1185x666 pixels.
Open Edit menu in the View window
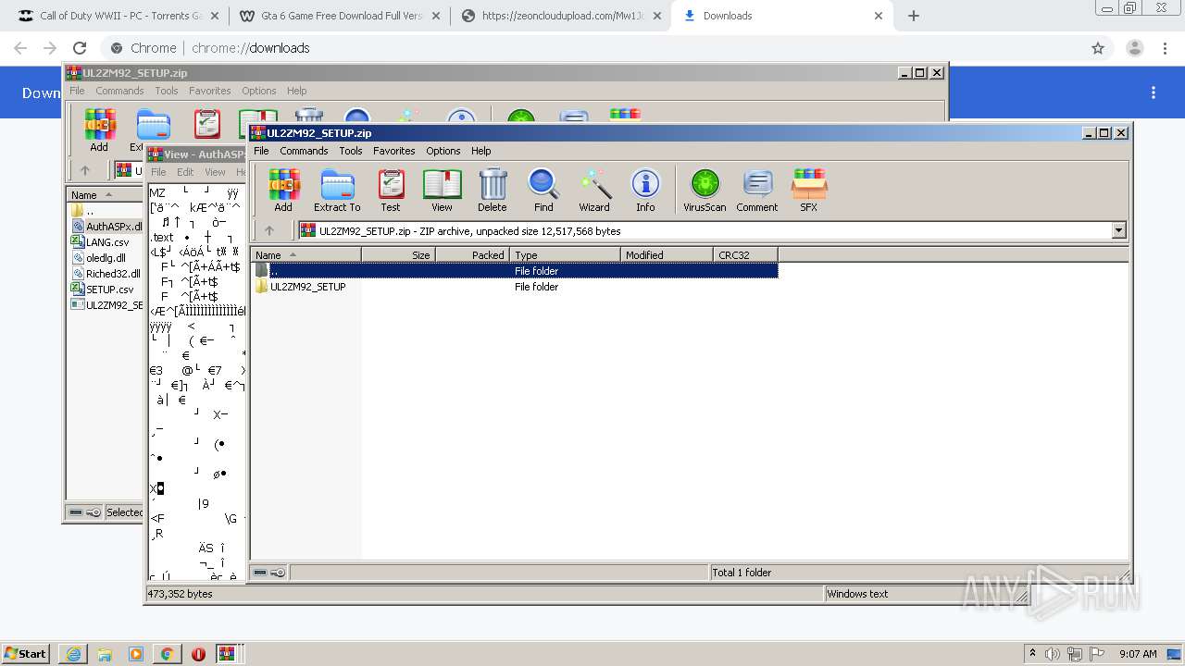coord(185,172)
